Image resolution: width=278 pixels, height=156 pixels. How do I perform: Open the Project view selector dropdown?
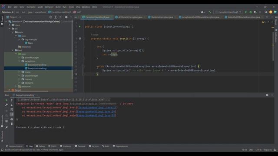pyautogui.click(x=13, y=17)
